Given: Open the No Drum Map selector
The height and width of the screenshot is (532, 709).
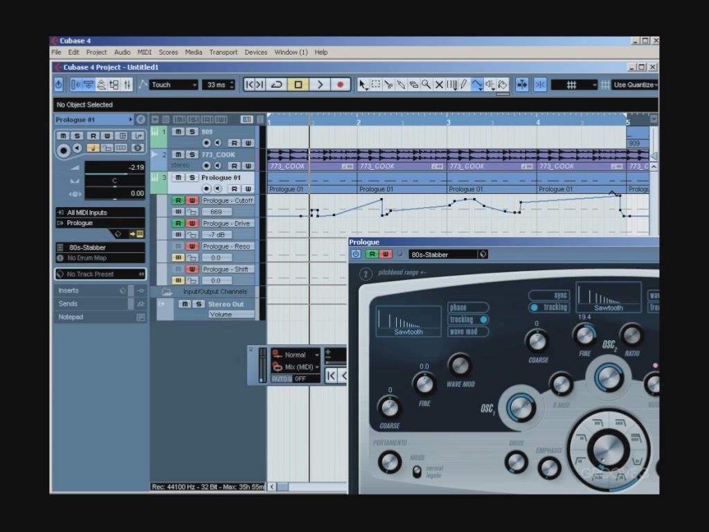Looking at the screenshot, I should coord(100,258).
